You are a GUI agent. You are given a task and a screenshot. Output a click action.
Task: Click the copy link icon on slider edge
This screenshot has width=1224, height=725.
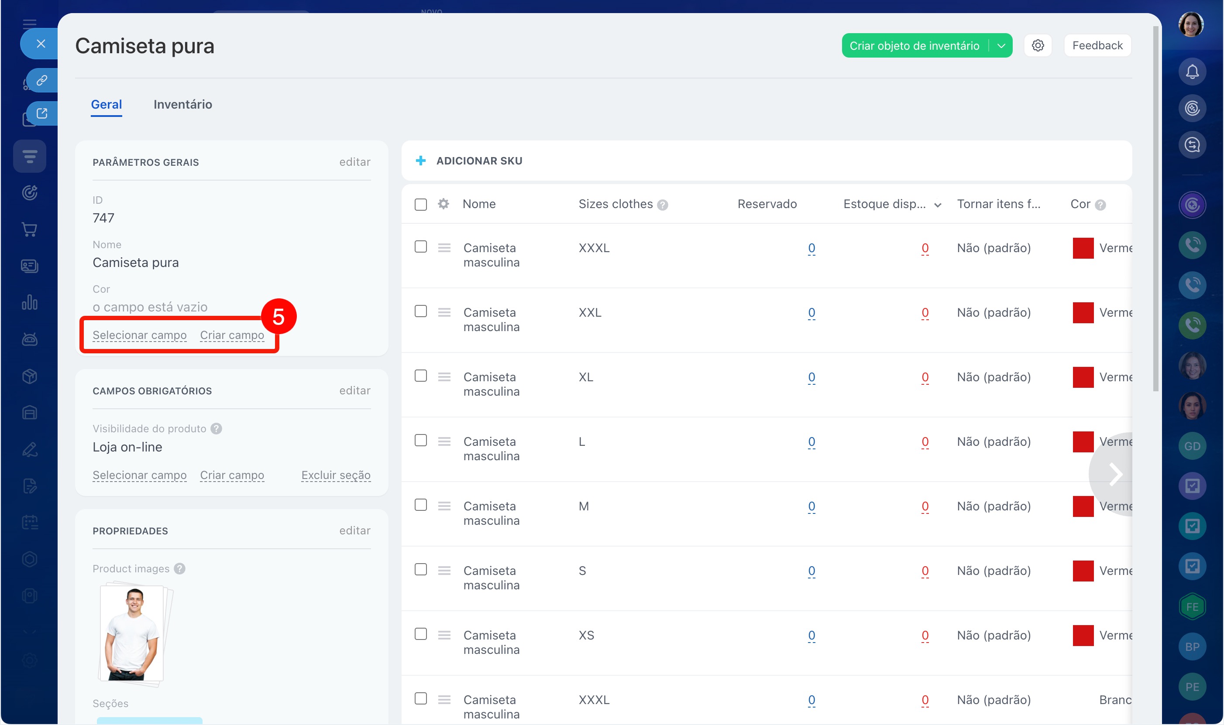[x=42, y=80]
